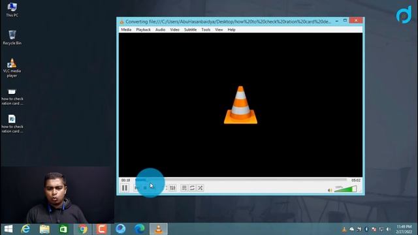Open the blue round app on taskbar
The width and height of the screenshot is (418, 235).
coord(120,229)
